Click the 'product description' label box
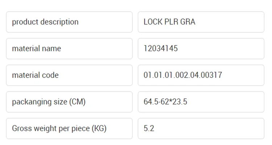Viewport: 272px width, 145px height. coord(69,22)
